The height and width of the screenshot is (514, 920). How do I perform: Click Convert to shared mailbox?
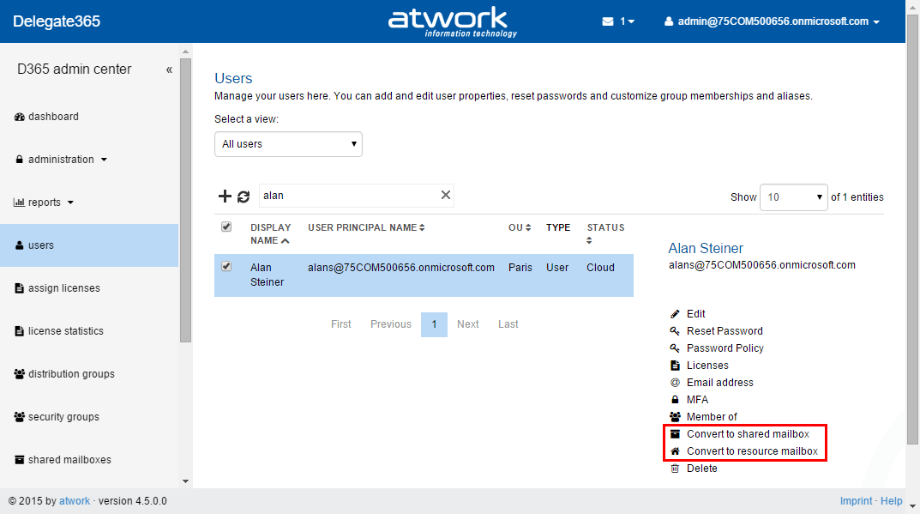tap(747, 434)
